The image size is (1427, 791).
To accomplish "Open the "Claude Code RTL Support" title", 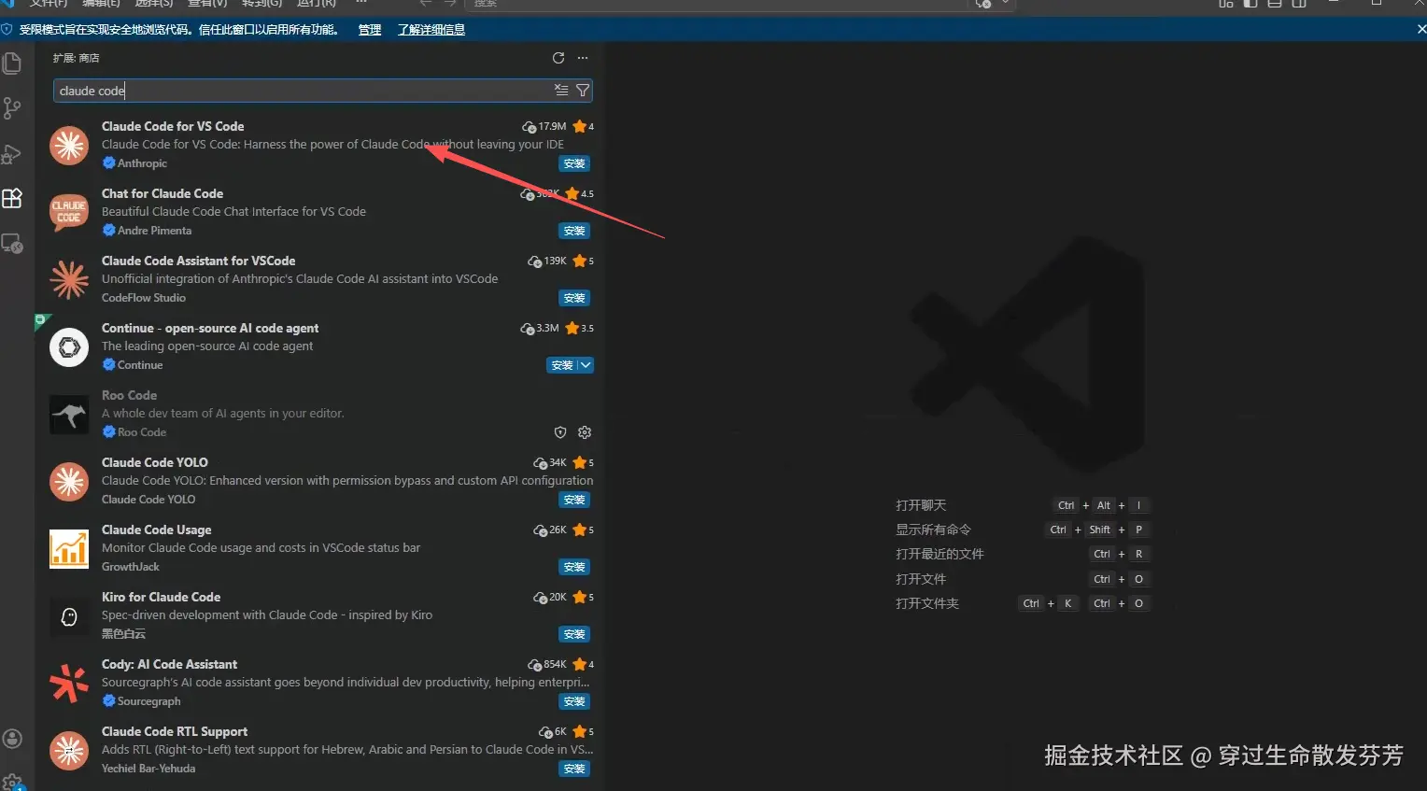I will click(x=175, y=731).
